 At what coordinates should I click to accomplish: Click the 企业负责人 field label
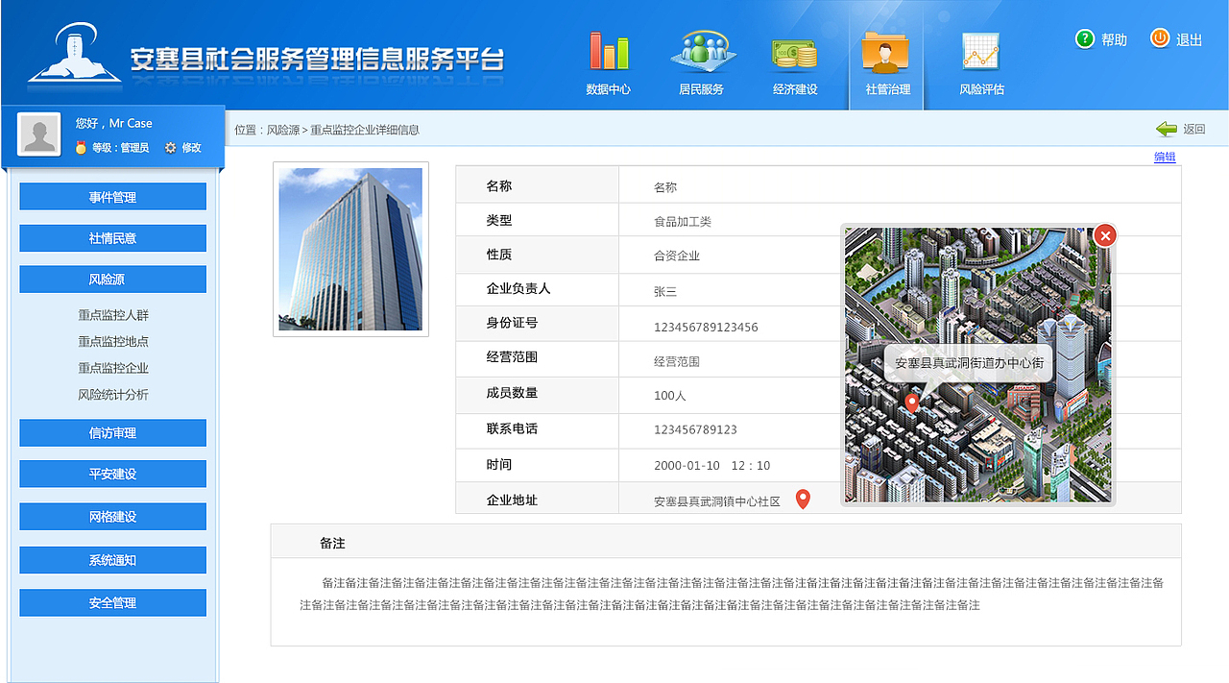(x=518, y=288)
